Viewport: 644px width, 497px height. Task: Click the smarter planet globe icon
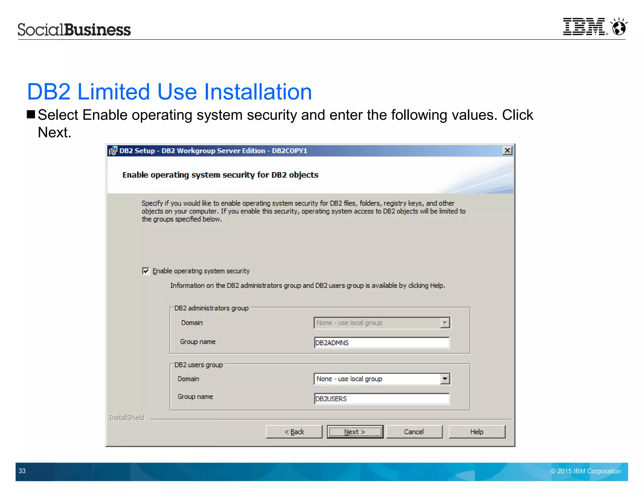[619, 26]
